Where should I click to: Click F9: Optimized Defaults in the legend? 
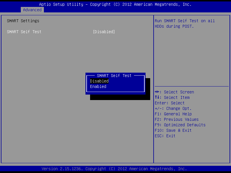[x=180, y=125]
